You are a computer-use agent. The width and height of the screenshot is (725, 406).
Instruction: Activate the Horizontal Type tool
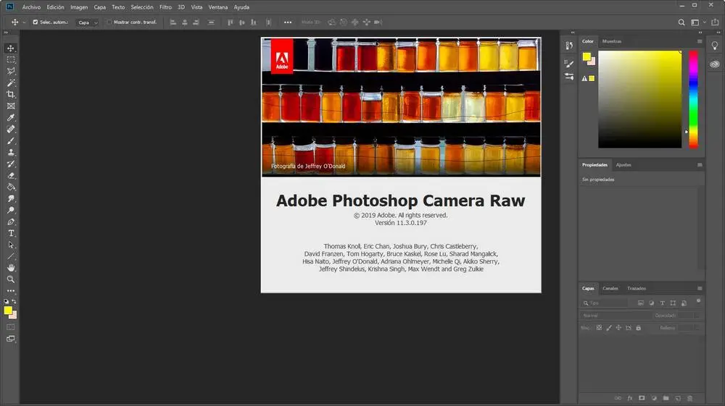[x=11, y=233]
